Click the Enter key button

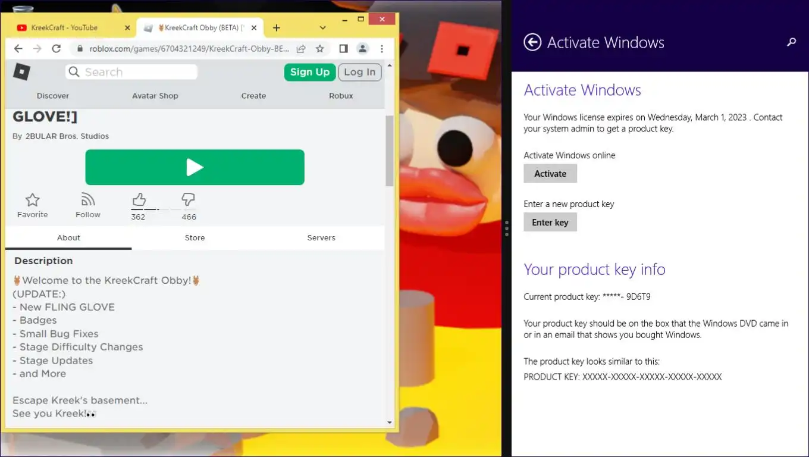(550, 223)
